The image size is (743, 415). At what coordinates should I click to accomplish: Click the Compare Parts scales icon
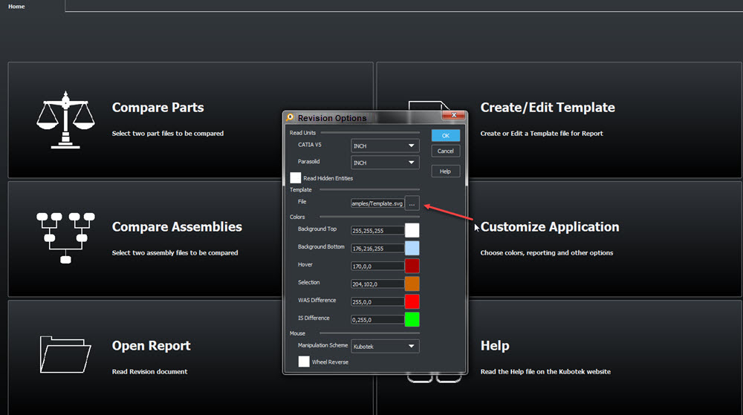65,120
